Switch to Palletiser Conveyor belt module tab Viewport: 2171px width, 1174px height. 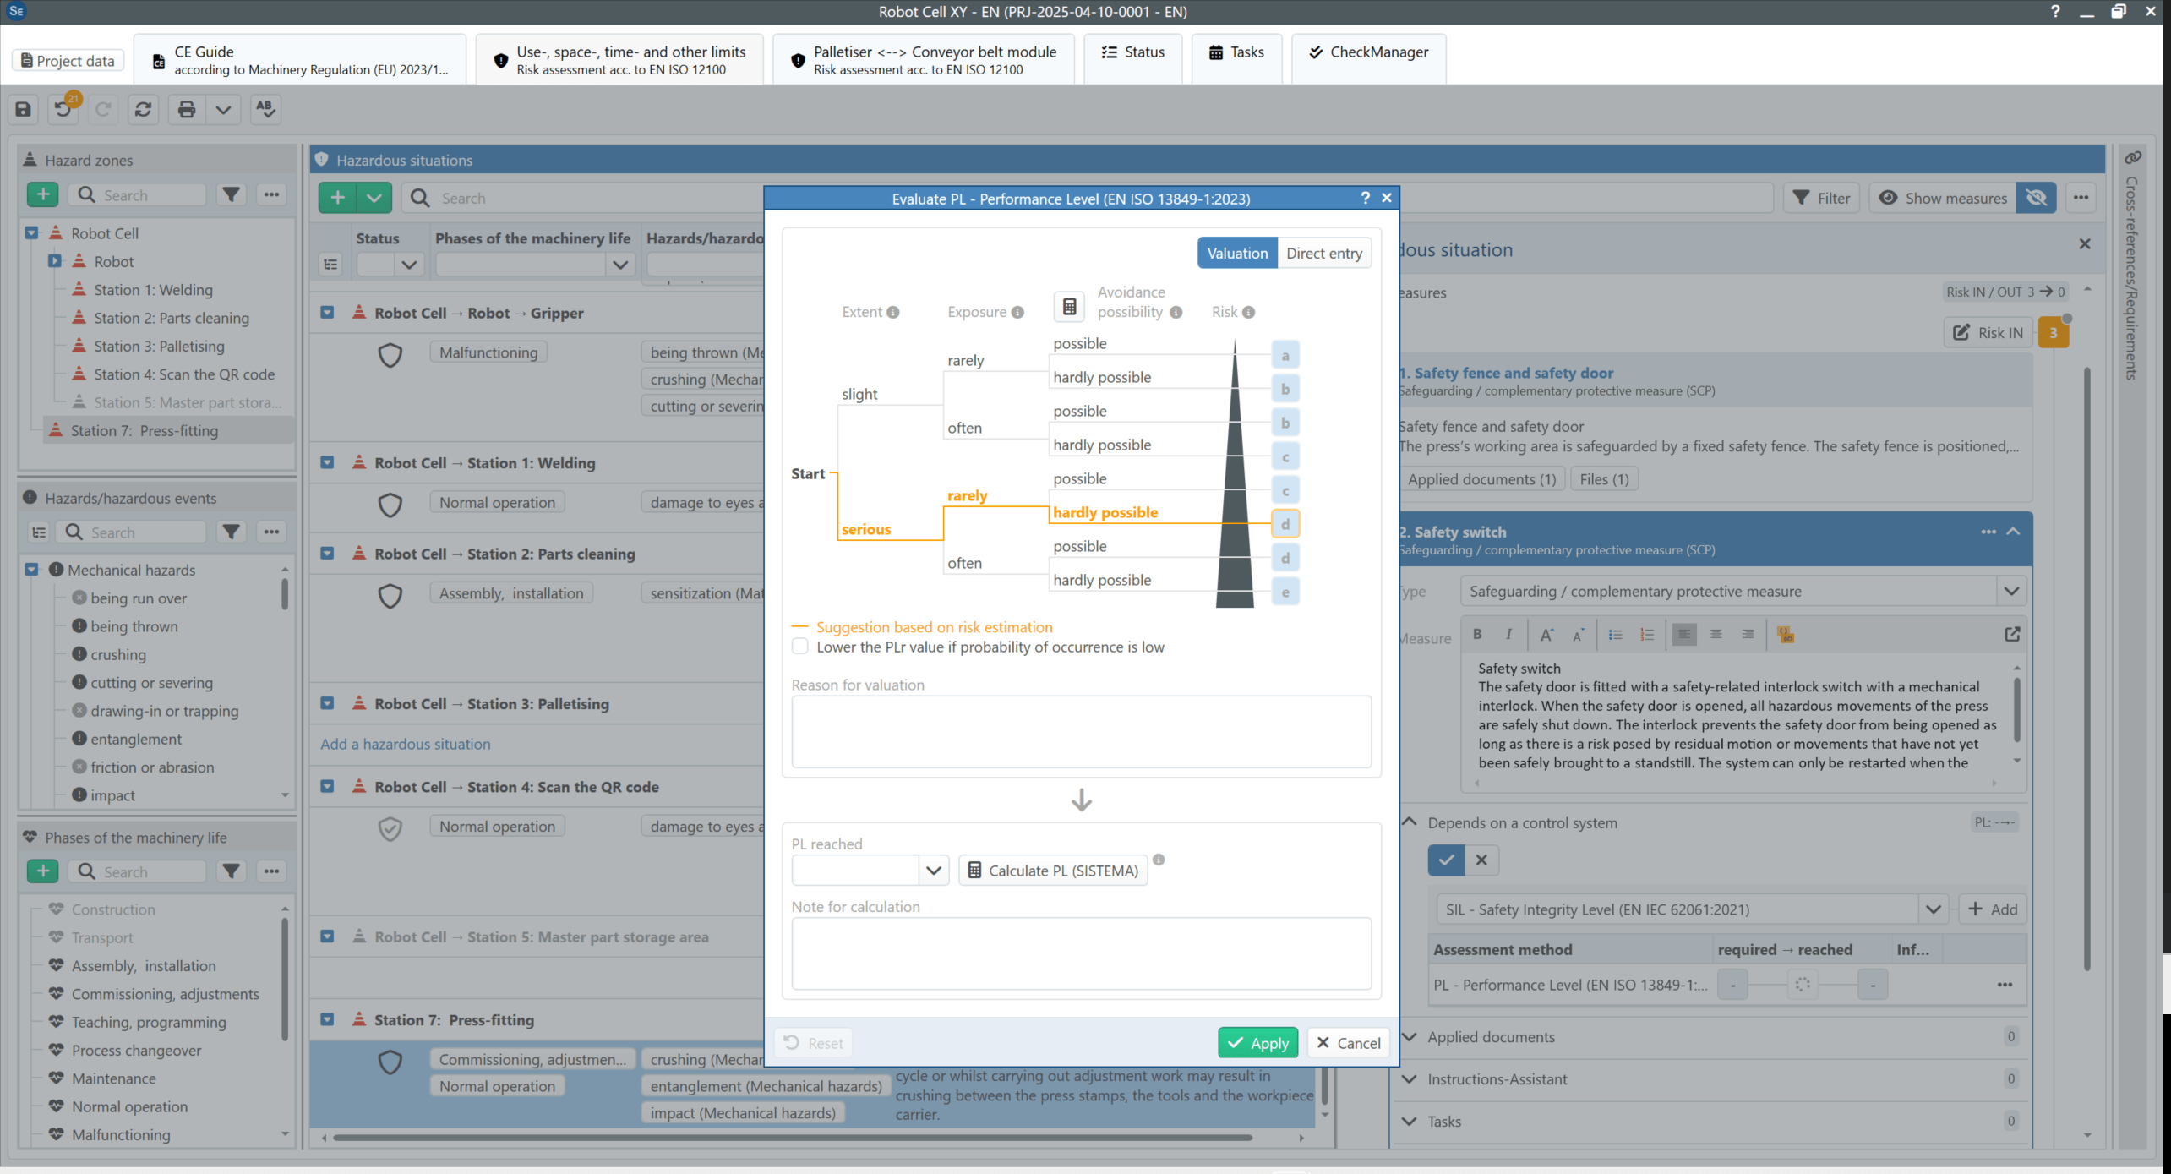pyautogui.click(x=924, y=60)
